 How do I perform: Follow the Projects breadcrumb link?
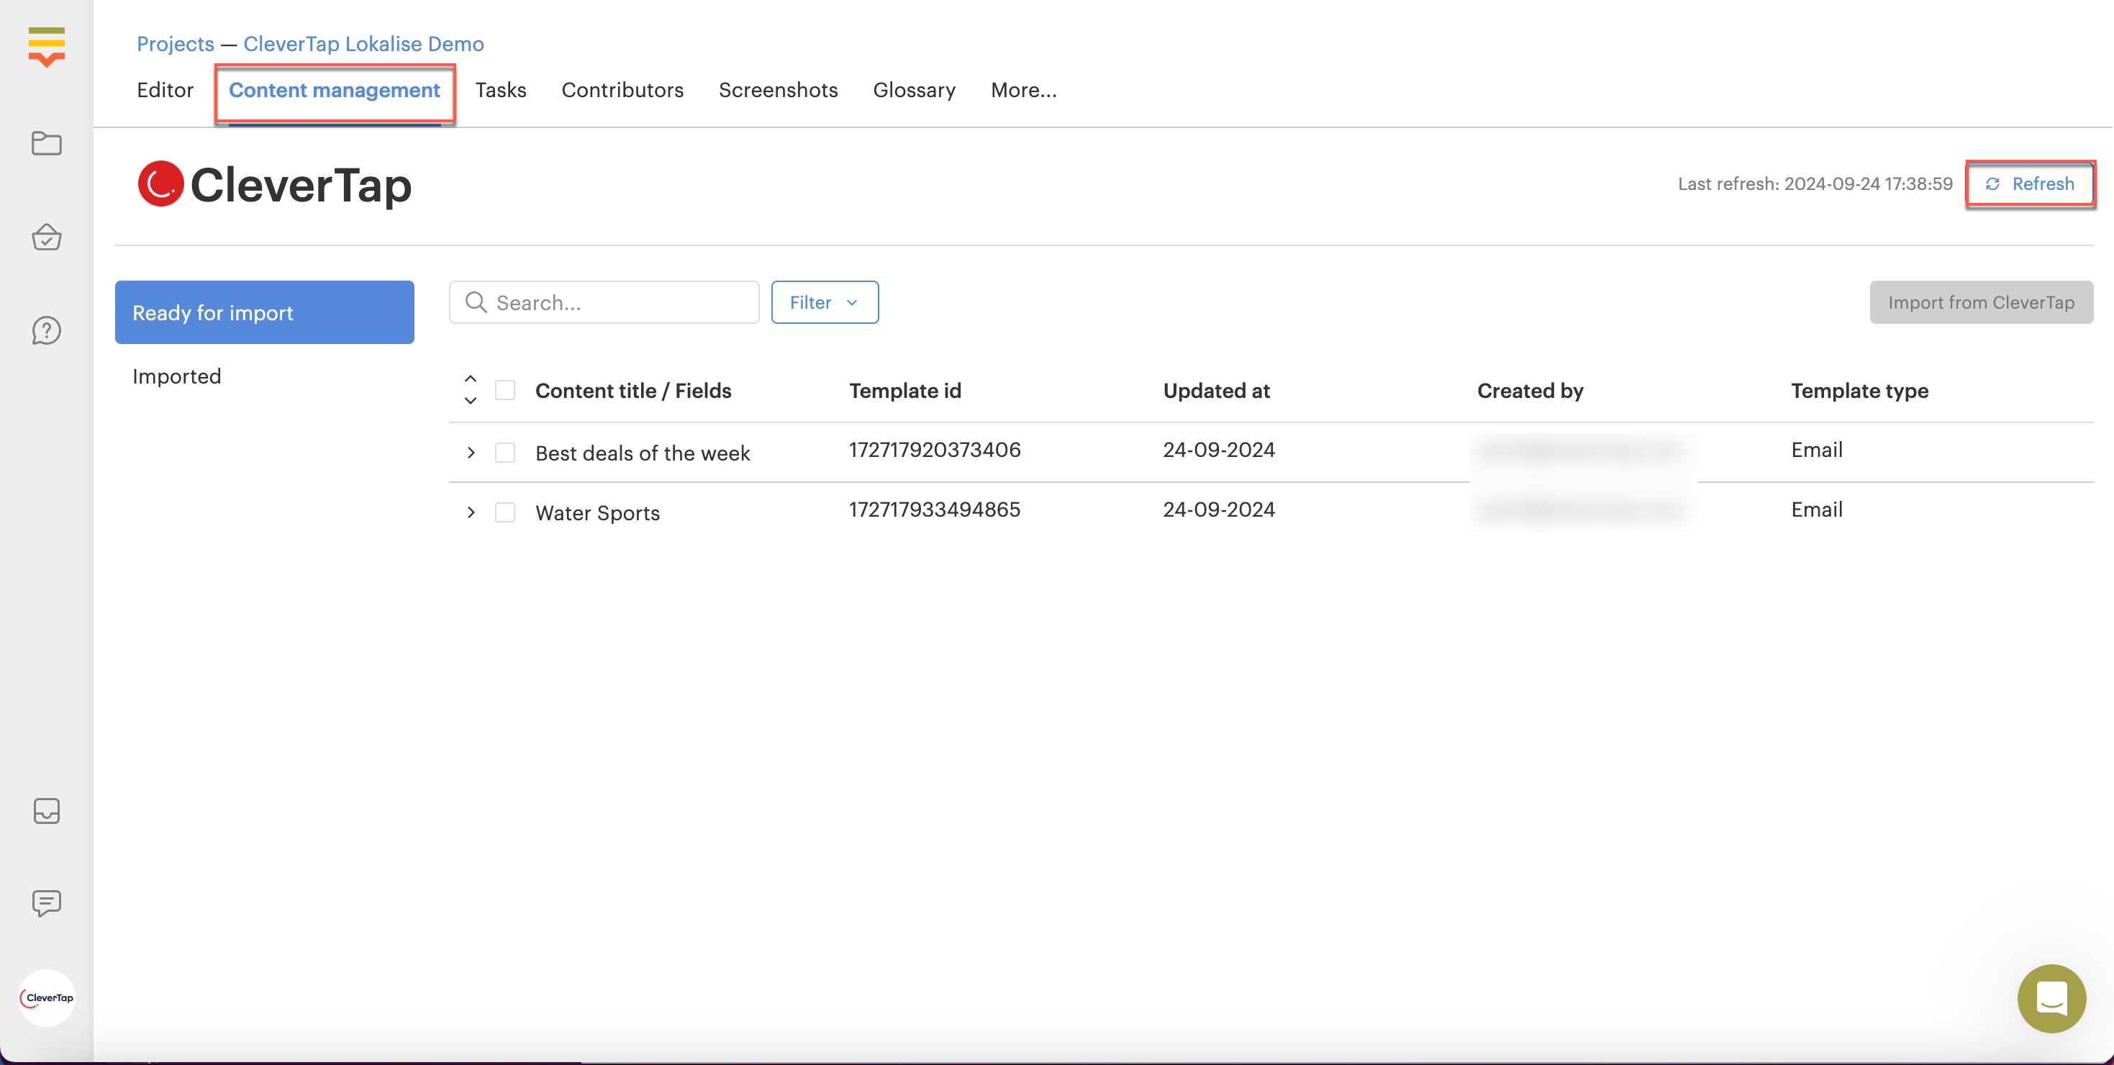176,43
